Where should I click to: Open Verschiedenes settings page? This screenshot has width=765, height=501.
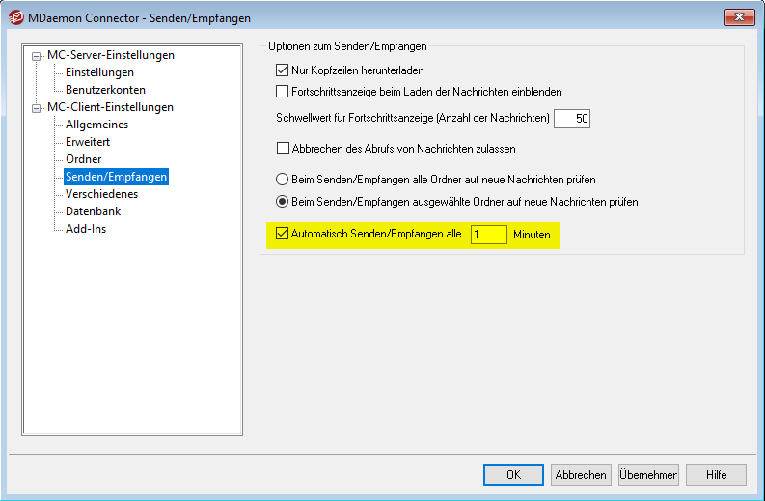(101, 194)
